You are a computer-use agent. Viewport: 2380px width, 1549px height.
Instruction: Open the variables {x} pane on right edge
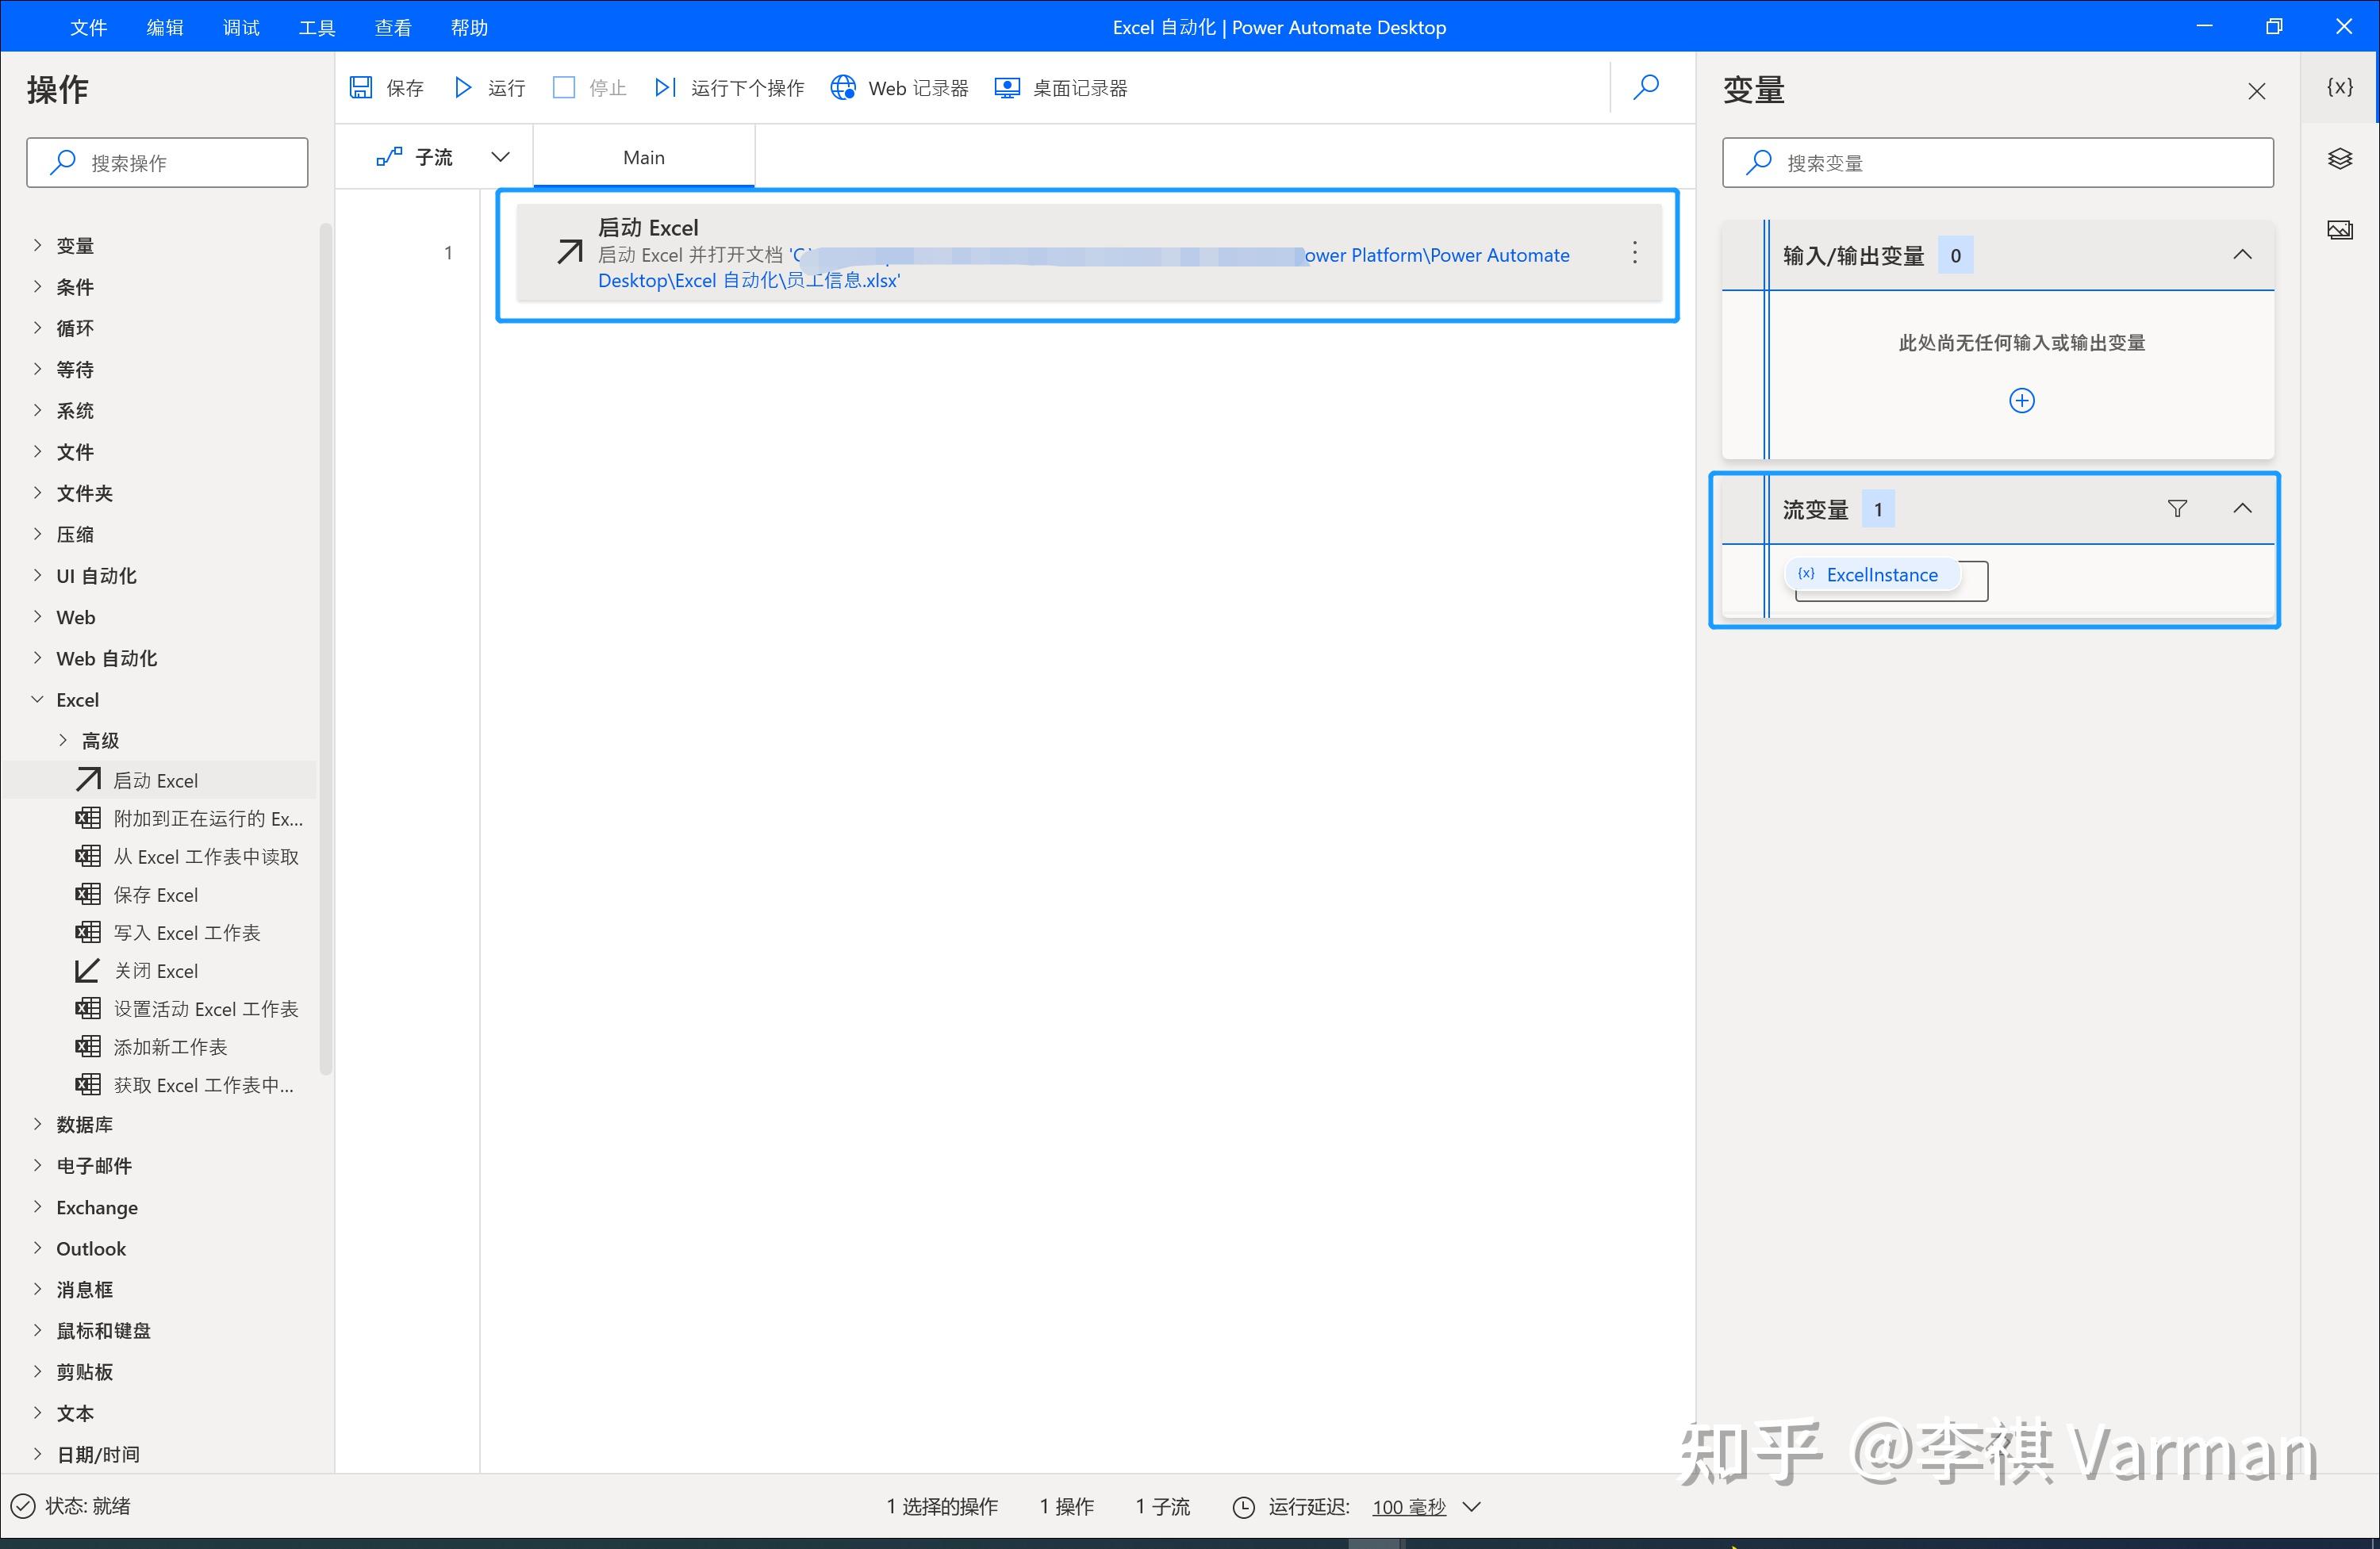point(2339,87)
